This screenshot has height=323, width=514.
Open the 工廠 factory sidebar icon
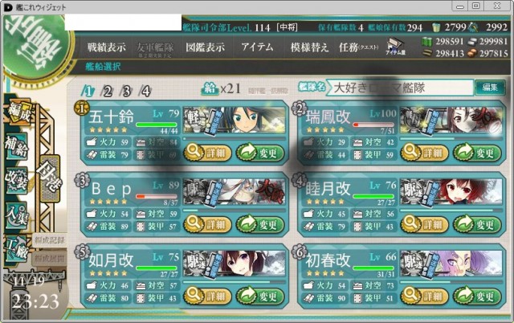pos(16,250)
